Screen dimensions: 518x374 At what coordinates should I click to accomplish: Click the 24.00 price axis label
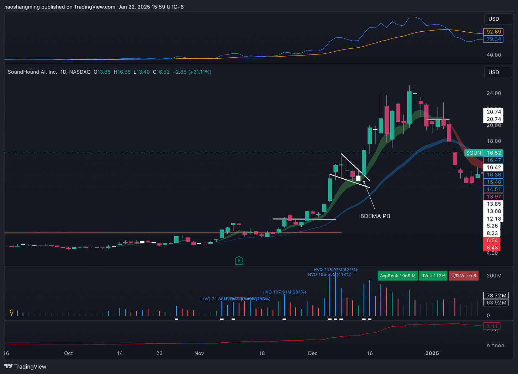click(493, 93)
